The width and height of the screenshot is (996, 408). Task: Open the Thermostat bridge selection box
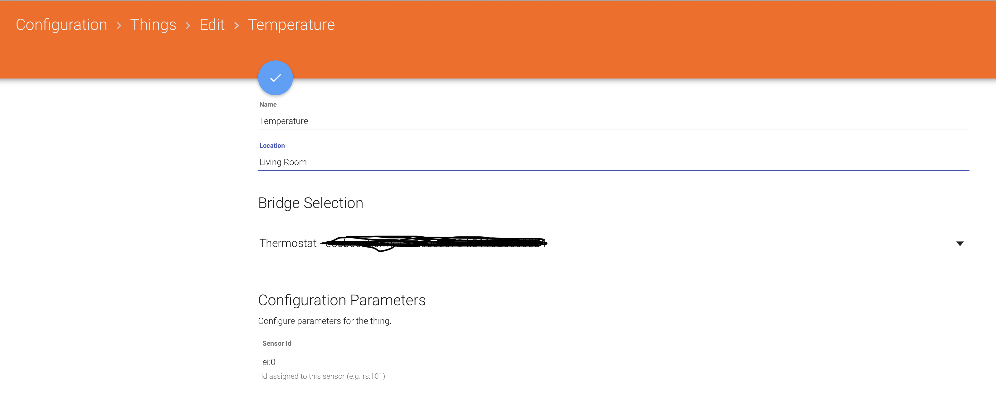pyautogui.click(x=580, y=243)
